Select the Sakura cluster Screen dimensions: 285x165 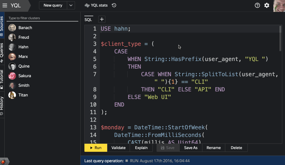[x=20, y=76]
